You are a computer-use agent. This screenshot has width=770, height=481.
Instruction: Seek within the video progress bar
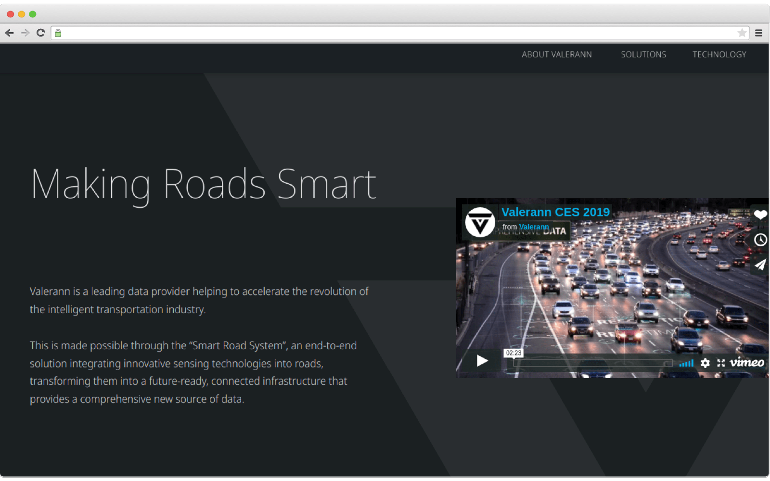tap(593, 363)
